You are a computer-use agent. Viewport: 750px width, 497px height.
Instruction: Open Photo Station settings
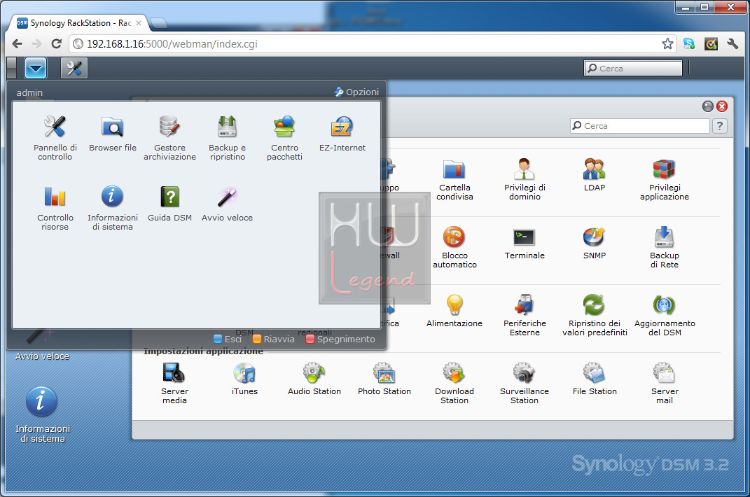pyautogui.click(x=384, y=379)
